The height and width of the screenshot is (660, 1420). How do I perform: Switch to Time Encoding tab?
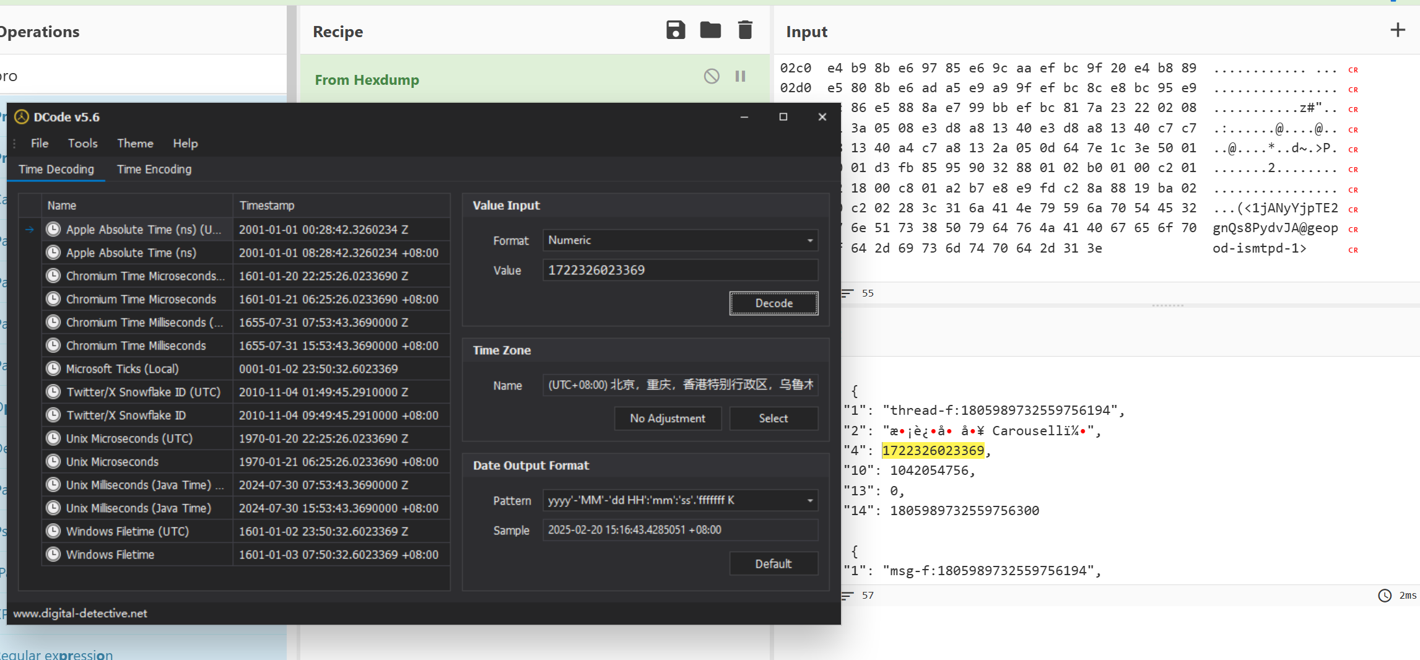pos(154,169)
